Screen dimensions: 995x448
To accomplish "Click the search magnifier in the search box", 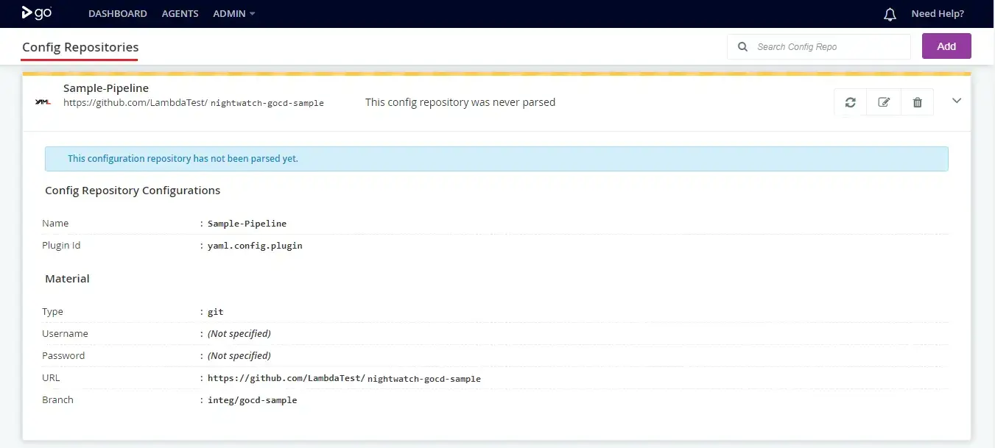I will click(x=742, y=46).
